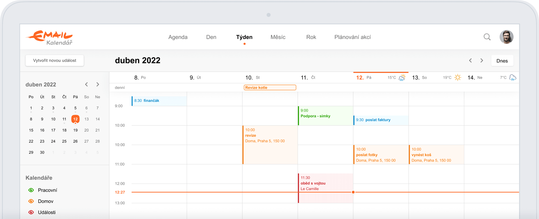This screenshot has height=219, width=539.
Task: Select day 19 in the mini calendar
Action: coord(75,130)
